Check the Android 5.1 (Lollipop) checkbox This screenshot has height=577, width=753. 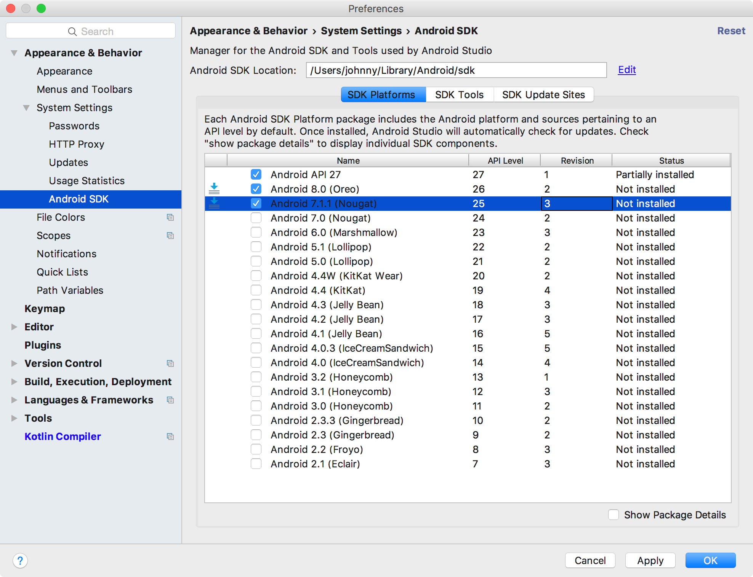(256, 247)
